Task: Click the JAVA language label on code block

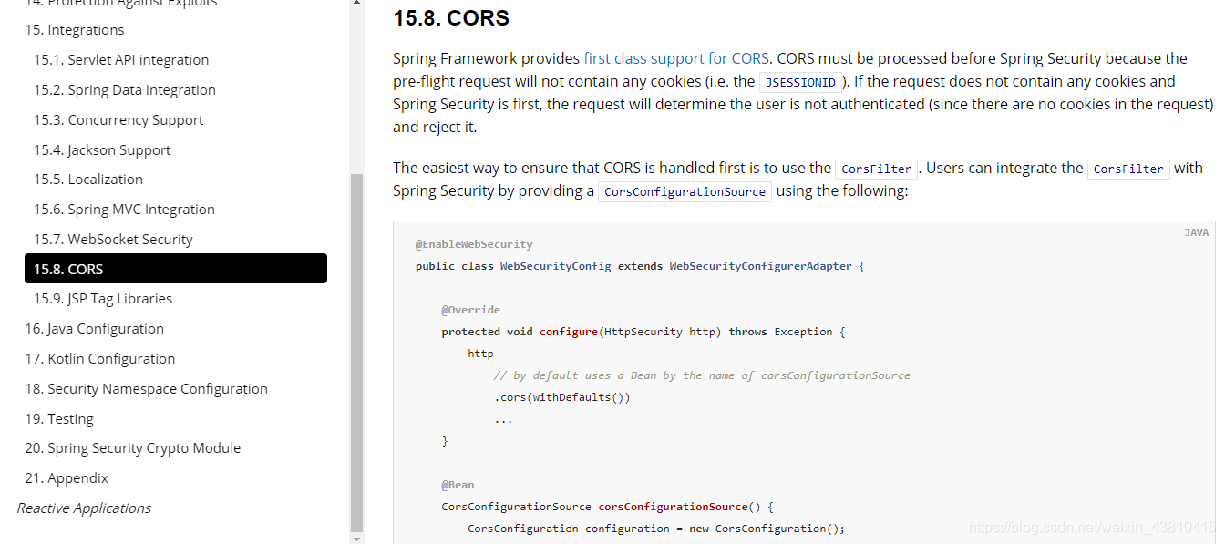Action: pyautogui.click(x=1197, y=232)
